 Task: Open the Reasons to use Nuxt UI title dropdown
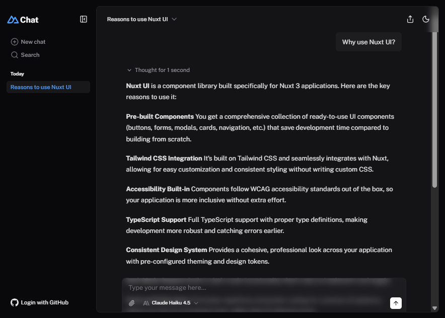(x=142, y=19)
